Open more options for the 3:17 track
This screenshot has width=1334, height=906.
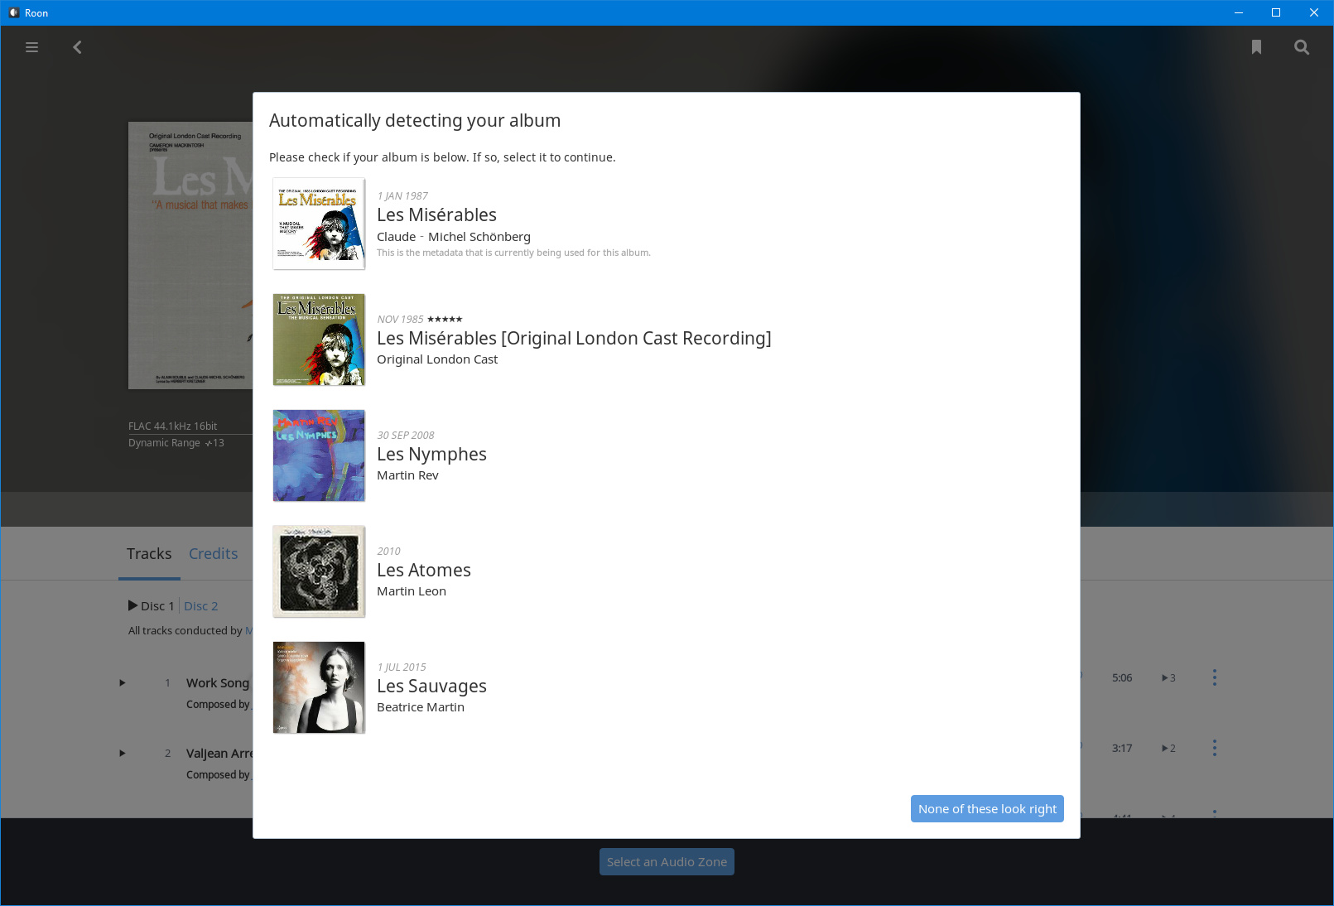pyautogui.click(x=1215, y=748)
